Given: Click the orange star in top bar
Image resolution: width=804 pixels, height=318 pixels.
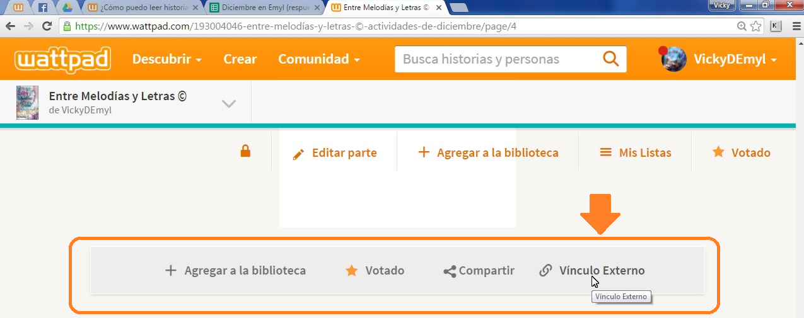Looking at the screenshot, I should tap(718, 152).
